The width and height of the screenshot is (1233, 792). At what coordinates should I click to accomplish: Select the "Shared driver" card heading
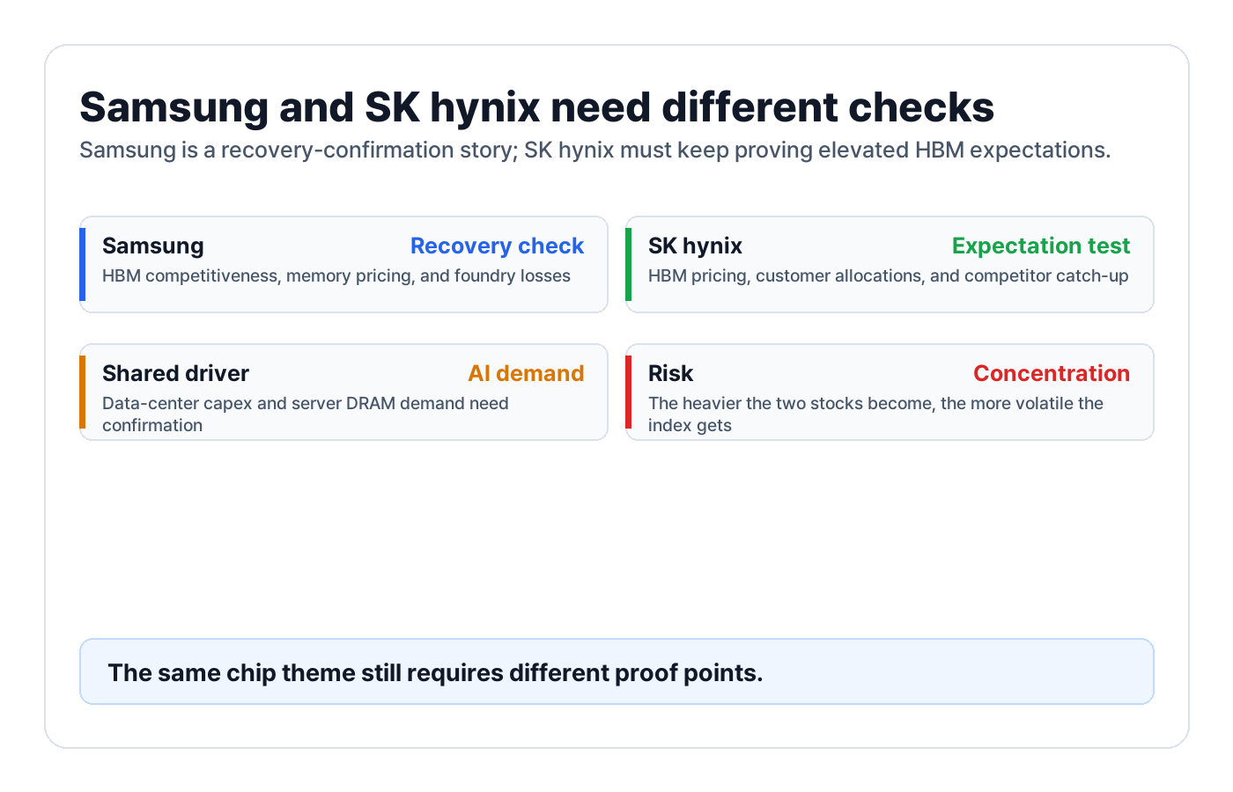pyautogui.click(x=175, y=374)
